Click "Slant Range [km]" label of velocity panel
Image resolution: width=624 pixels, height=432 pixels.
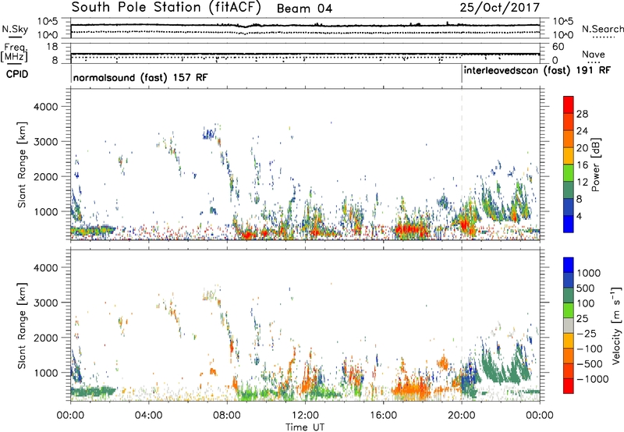coord(22,326)
